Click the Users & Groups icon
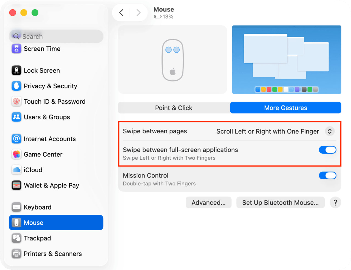 16,117
